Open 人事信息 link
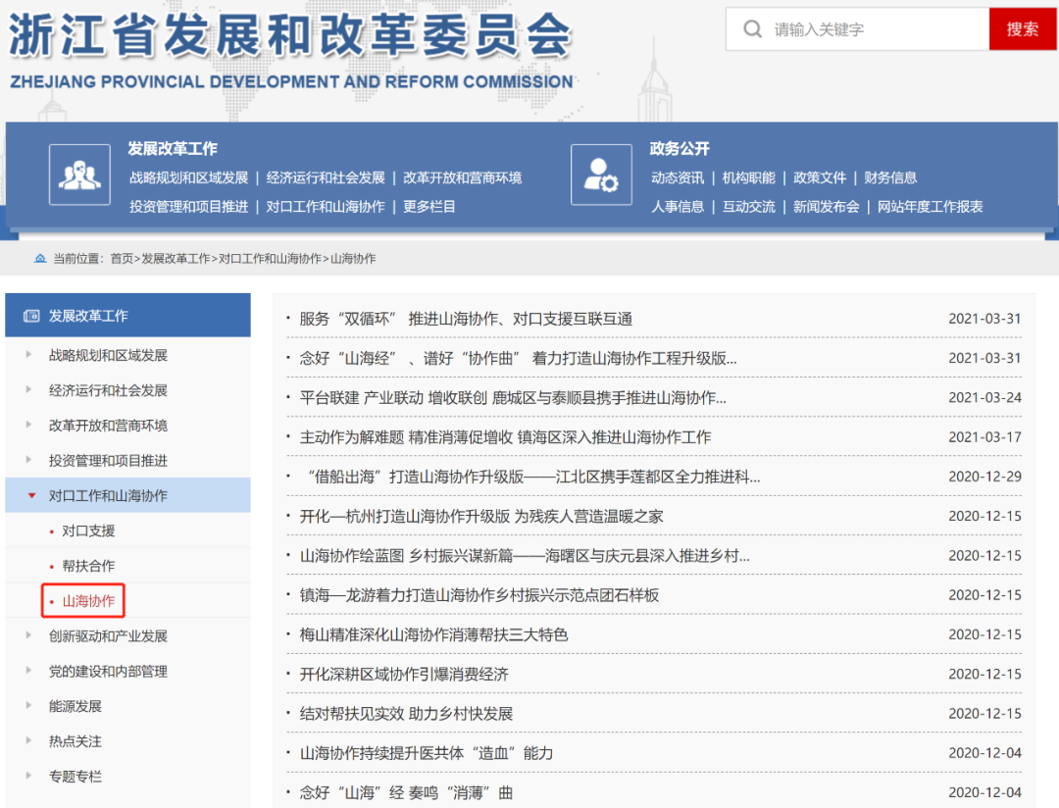This screenshot has width=1059, height=808. (678, 207)
